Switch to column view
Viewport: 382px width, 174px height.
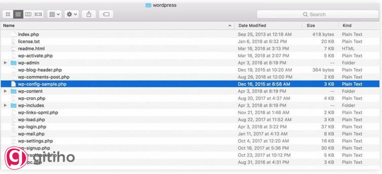coord(28,14)
